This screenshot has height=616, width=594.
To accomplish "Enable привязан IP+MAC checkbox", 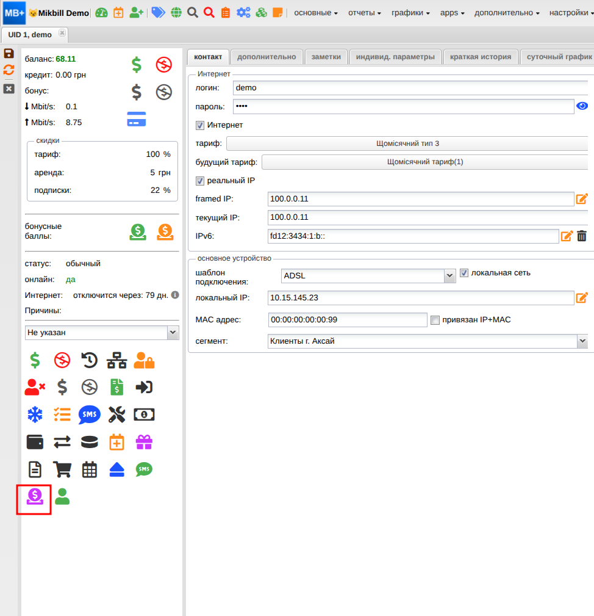I will coord(435,320).
